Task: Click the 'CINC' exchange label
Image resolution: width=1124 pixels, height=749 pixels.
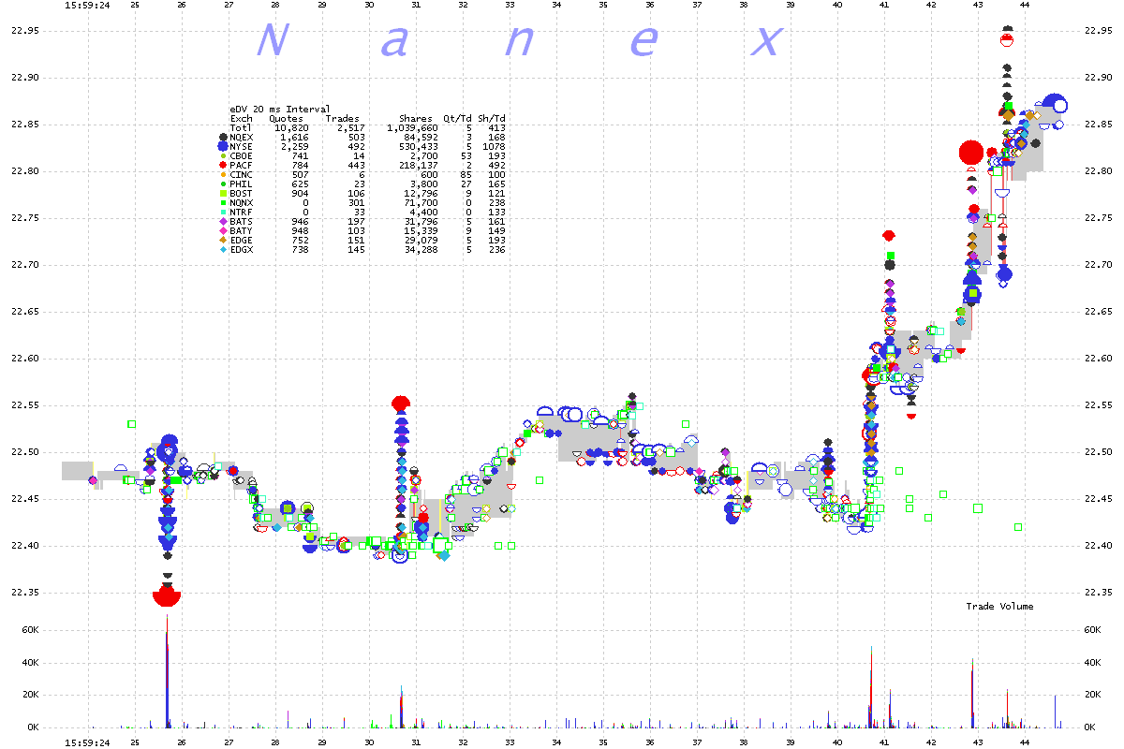Action: point(241,175)
